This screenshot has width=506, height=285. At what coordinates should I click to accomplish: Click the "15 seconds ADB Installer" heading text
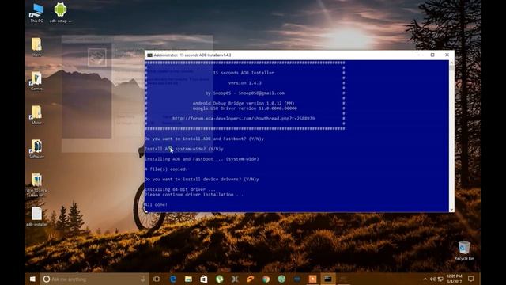pyautogui.click(x=244, y=73)
